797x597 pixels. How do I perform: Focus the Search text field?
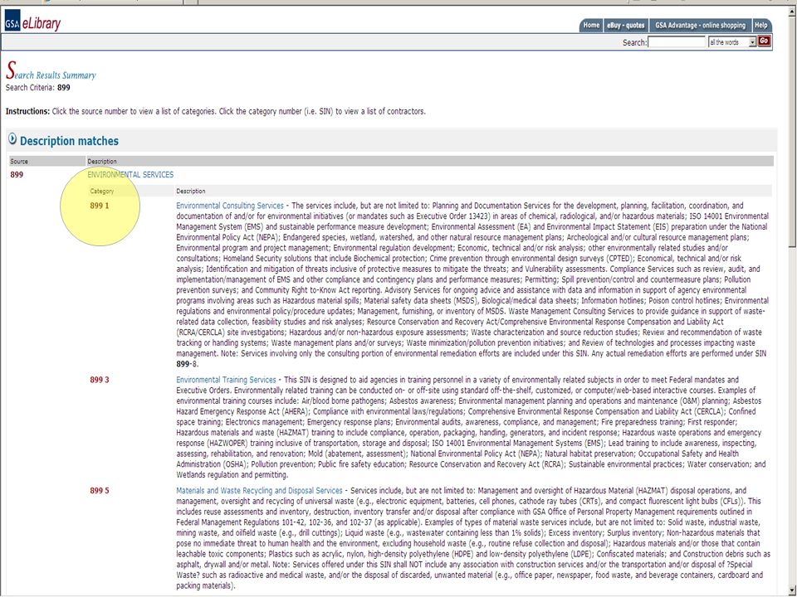coord(677,42)
